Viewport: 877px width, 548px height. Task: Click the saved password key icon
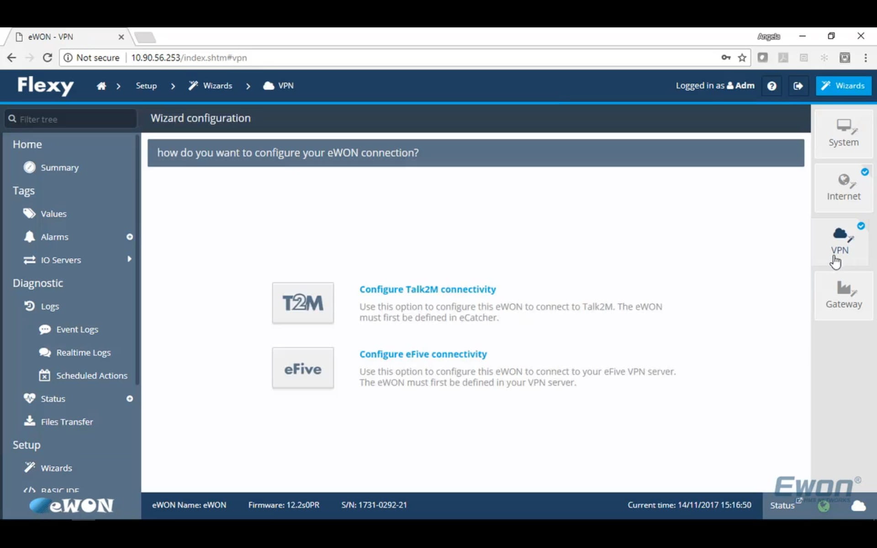coord(726,58)
